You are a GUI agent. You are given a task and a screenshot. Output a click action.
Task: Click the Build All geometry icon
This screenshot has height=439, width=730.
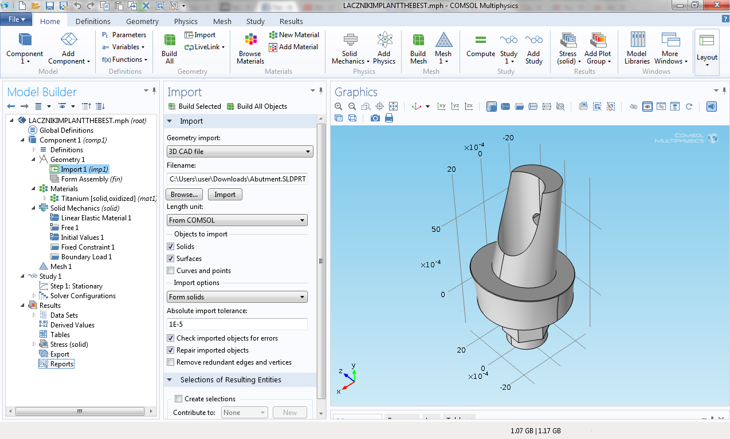tap(170, 49)
